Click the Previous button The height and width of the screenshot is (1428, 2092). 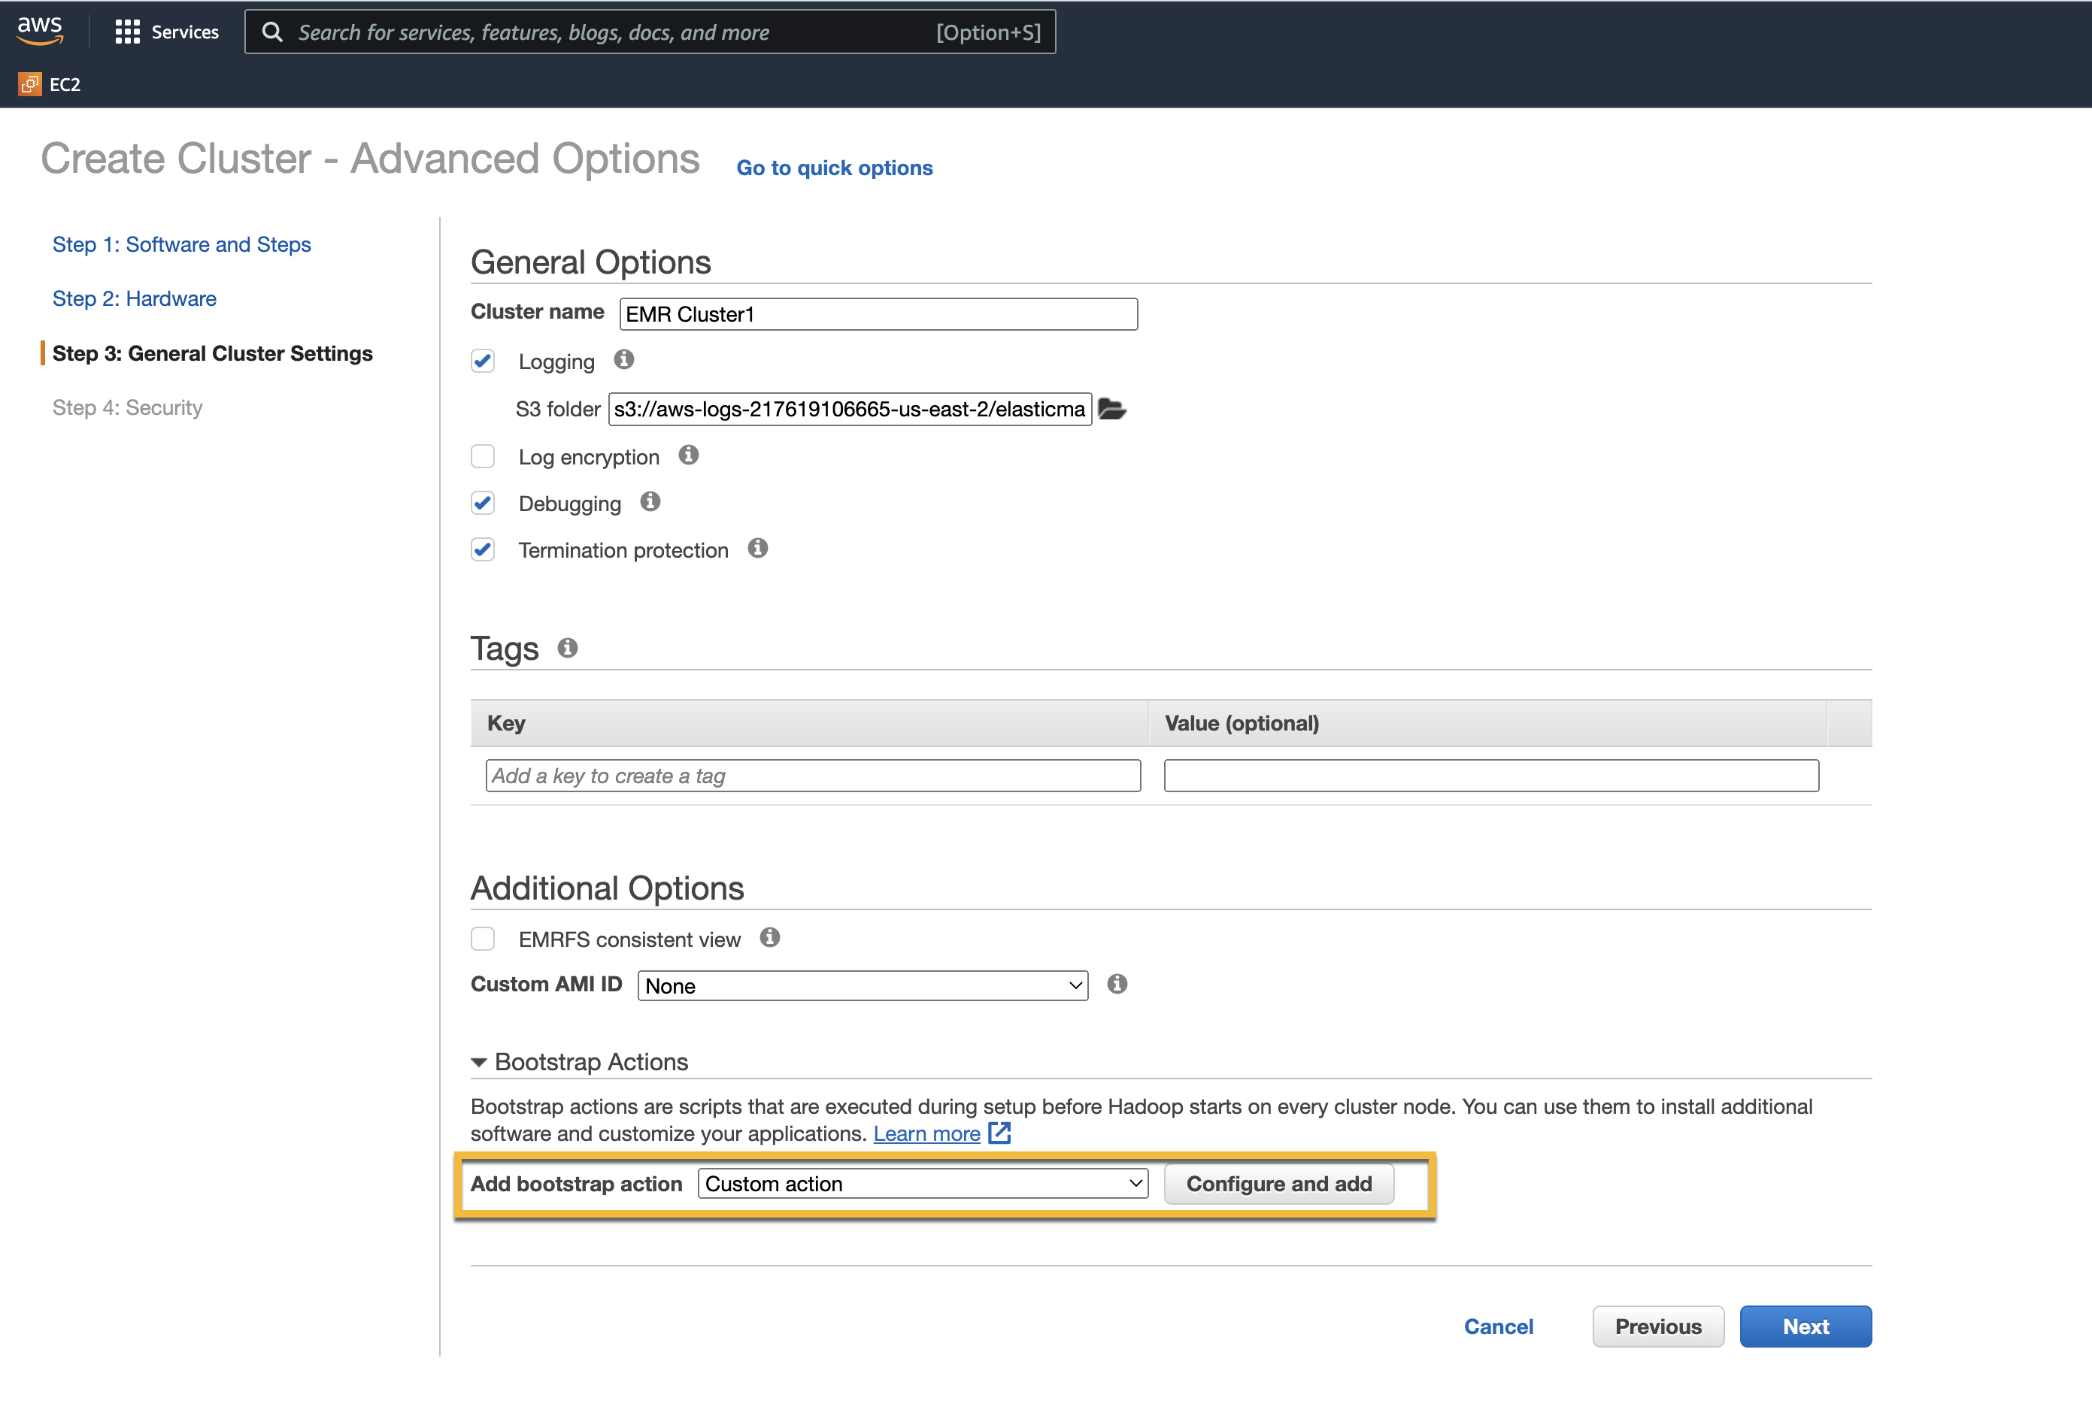(x=1658, y=1327)
